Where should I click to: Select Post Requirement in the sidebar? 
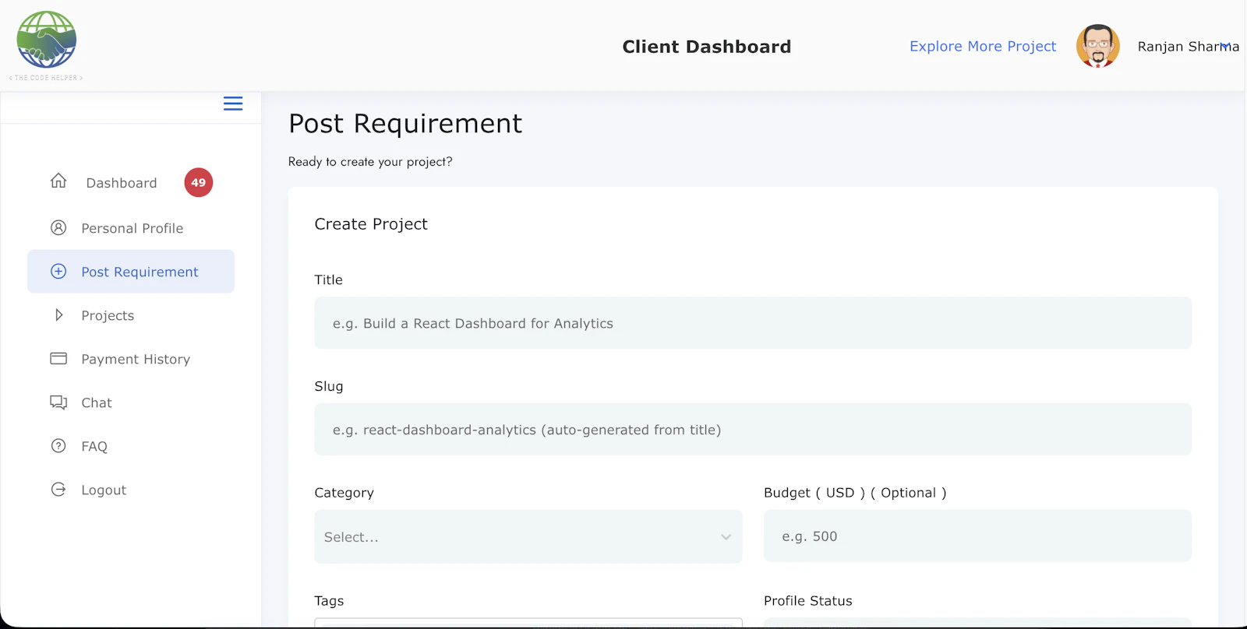[131, 272]
